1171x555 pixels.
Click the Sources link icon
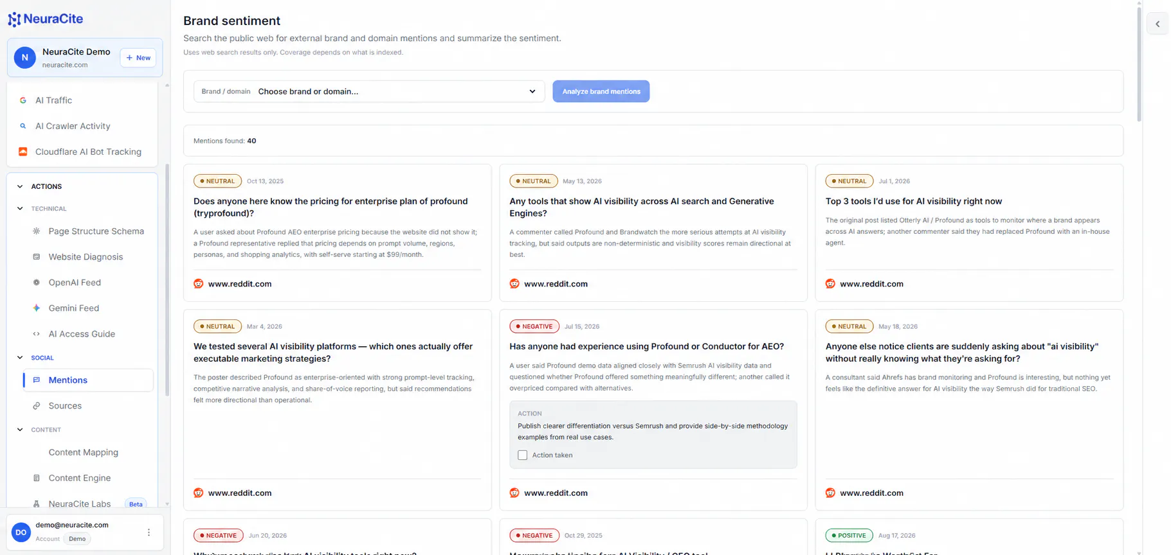pyautogui.click(x=37, y=406)
